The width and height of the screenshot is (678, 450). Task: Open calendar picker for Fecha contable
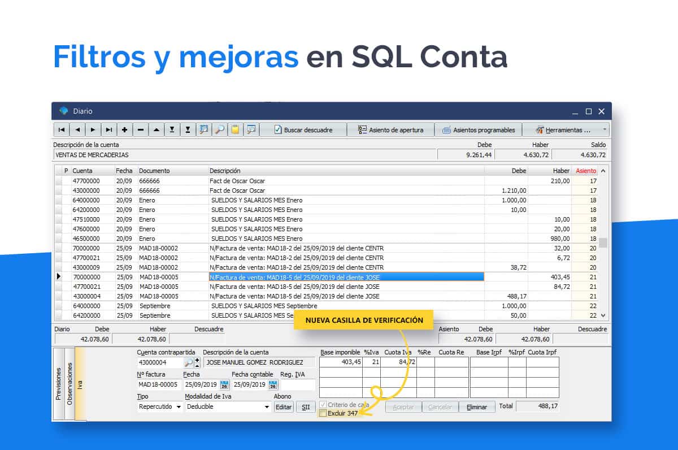[273, 385]
